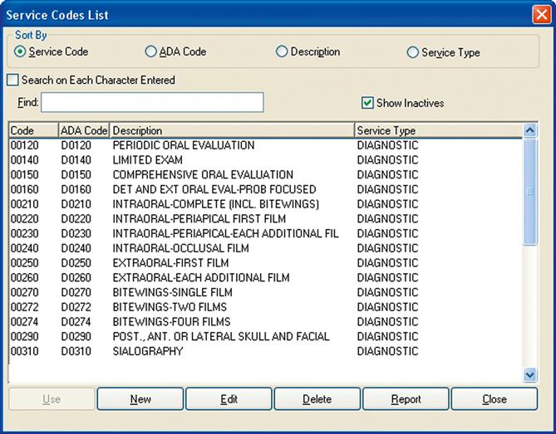Close the Service Codes List window
Screen dimensions: 556x434
click(540, 15)
